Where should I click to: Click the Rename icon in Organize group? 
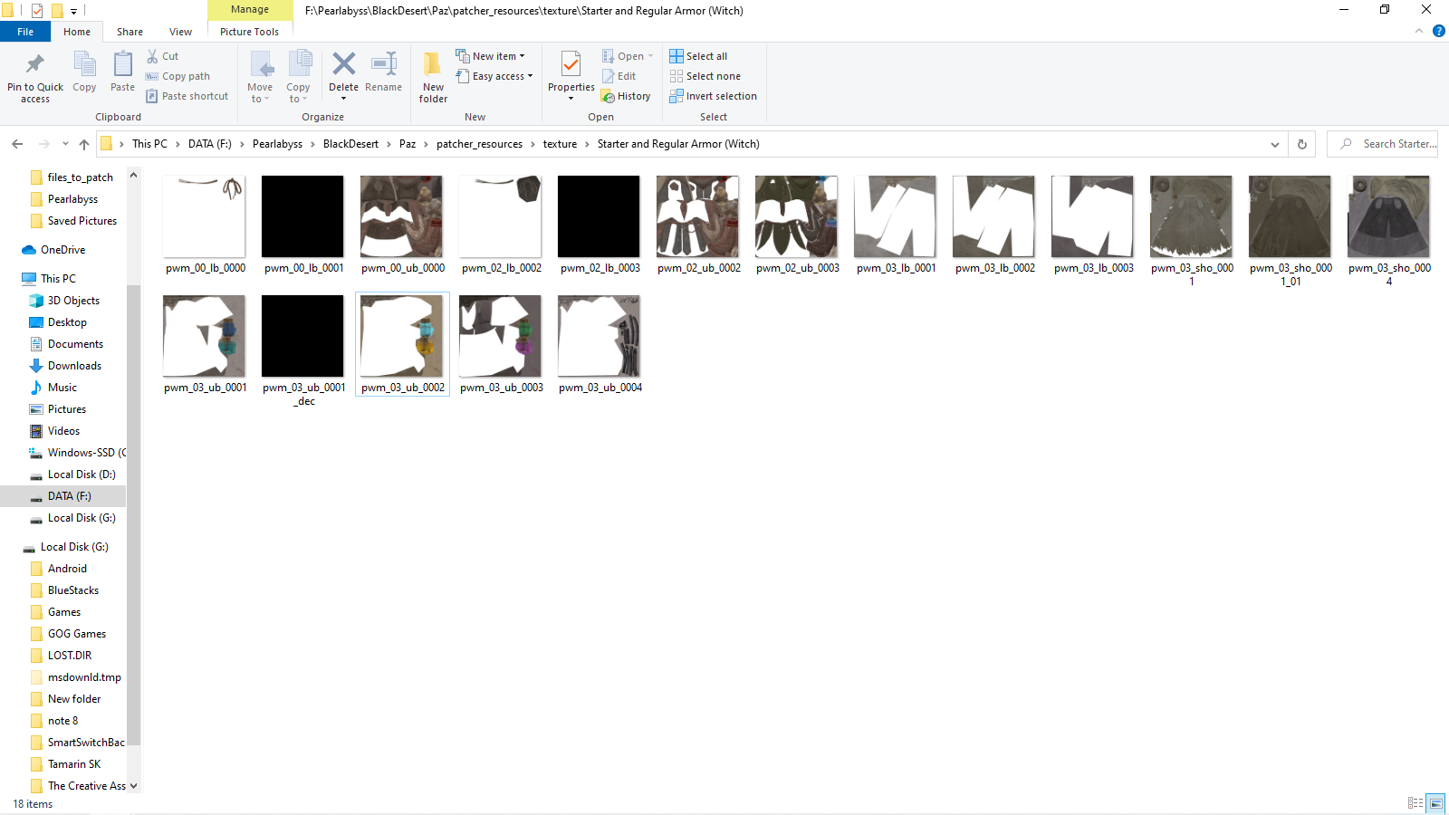pyautogui.click(x=383, y=65)
